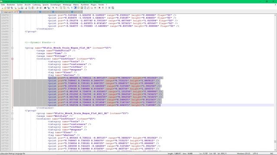Collapse the Static_Wreck_Train_Wagon_Flat_DE group fold marker

(13, 48)
